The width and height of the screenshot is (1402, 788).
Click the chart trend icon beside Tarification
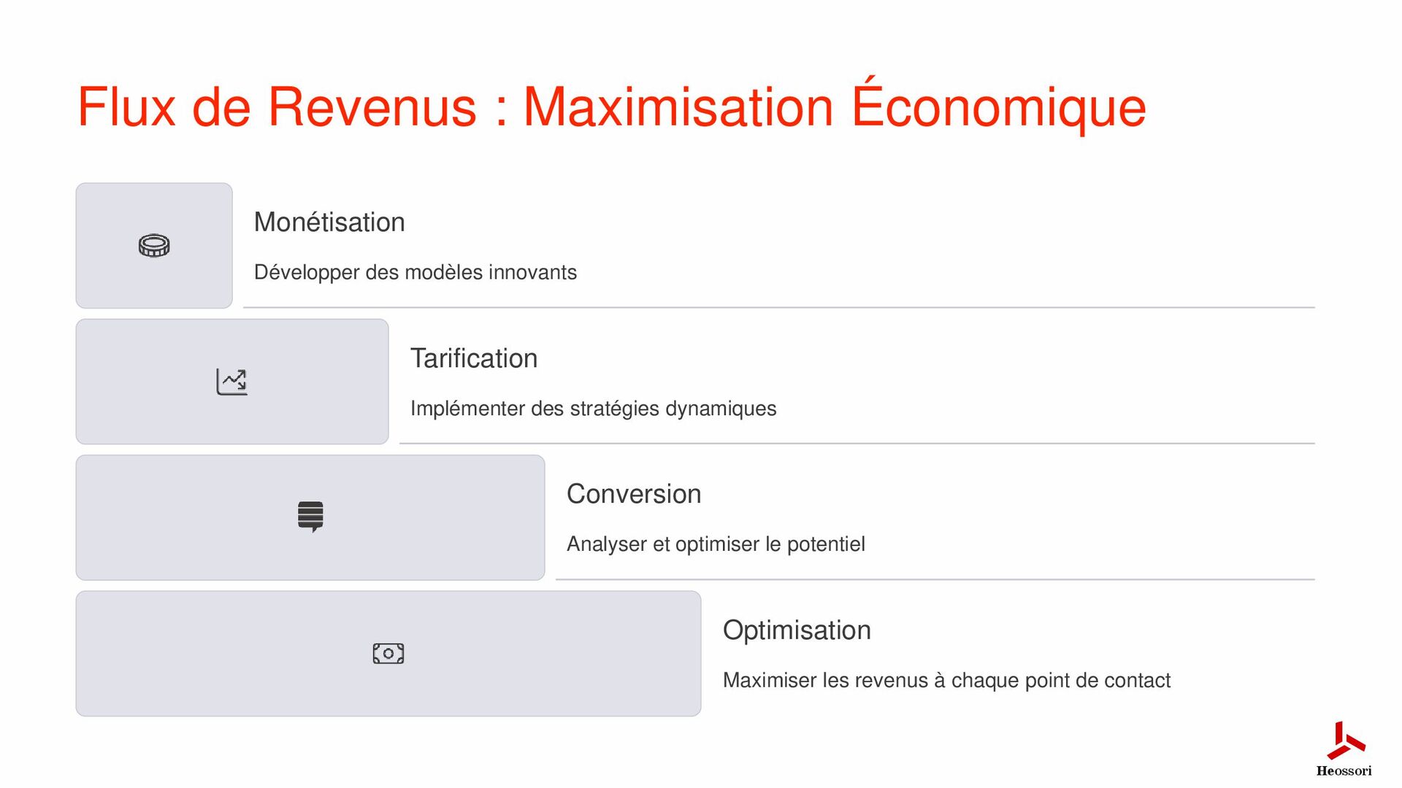pos(232,382)
